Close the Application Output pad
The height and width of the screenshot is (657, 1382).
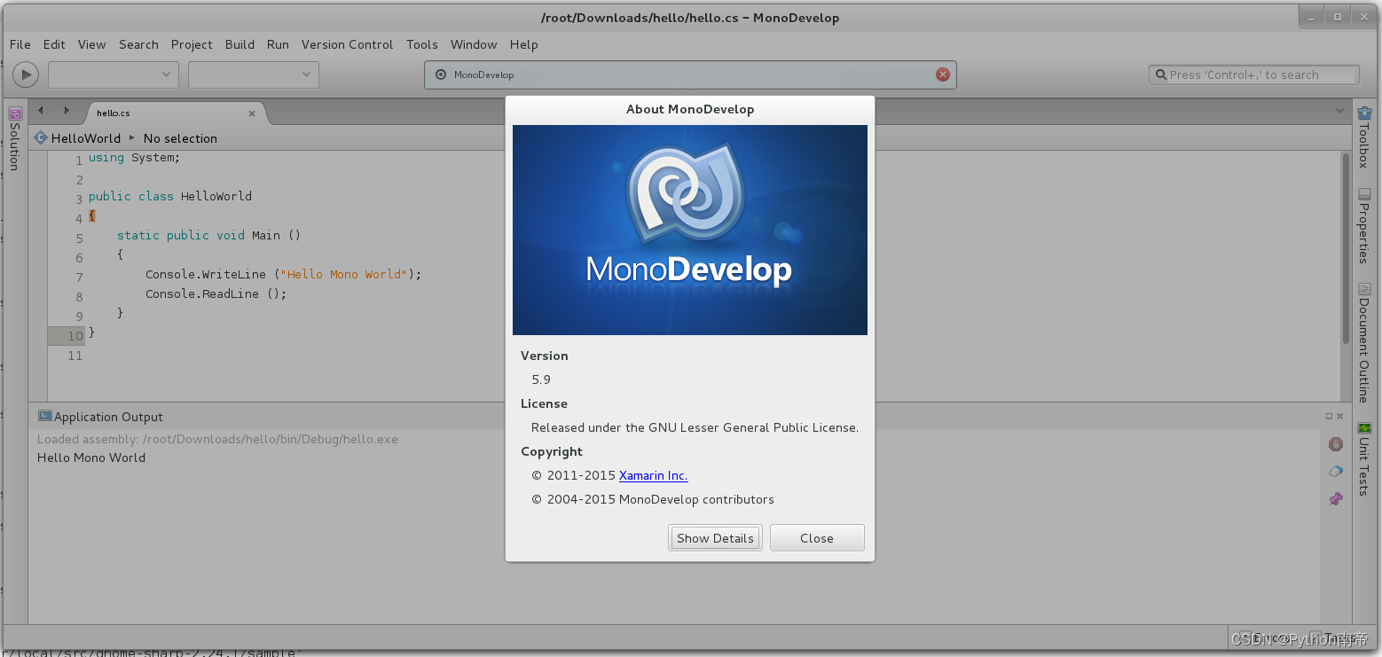1341,416
